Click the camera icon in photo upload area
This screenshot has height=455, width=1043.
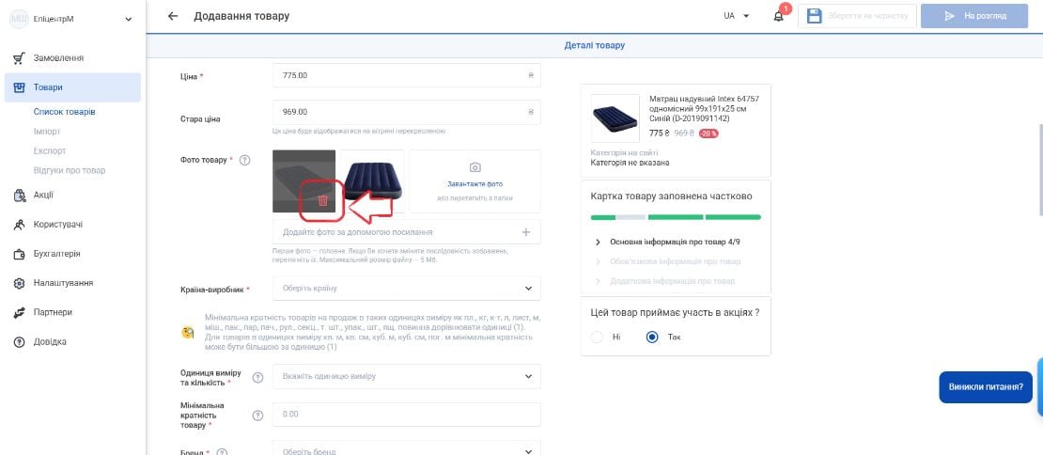point(475,167)
